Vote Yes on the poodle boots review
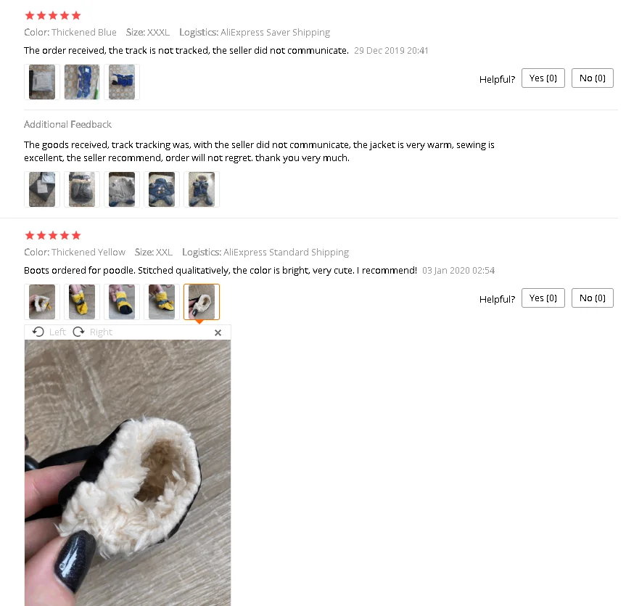This screenshot has width=626, height=606. (543, 298)
